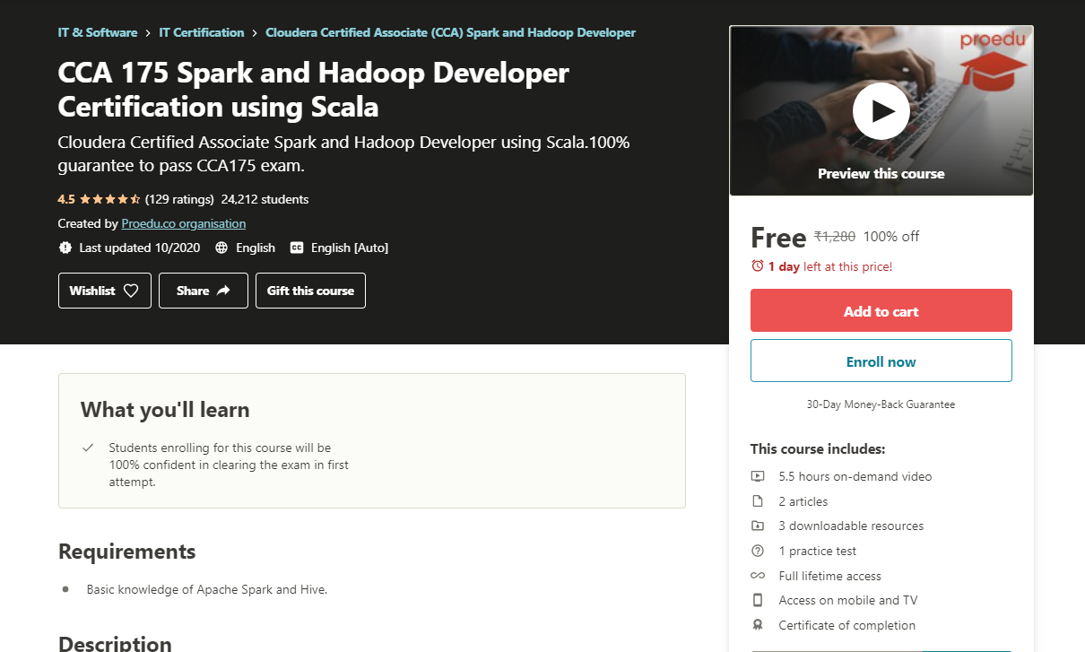Screen dimensions: 1085x652
Task: Click the 'What you'll learn' heading
Action: 165,410
